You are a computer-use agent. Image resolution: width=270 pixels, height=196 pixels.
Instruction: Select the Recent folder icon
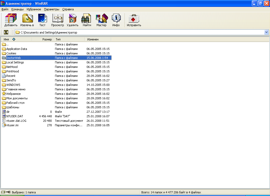point(4,76)
